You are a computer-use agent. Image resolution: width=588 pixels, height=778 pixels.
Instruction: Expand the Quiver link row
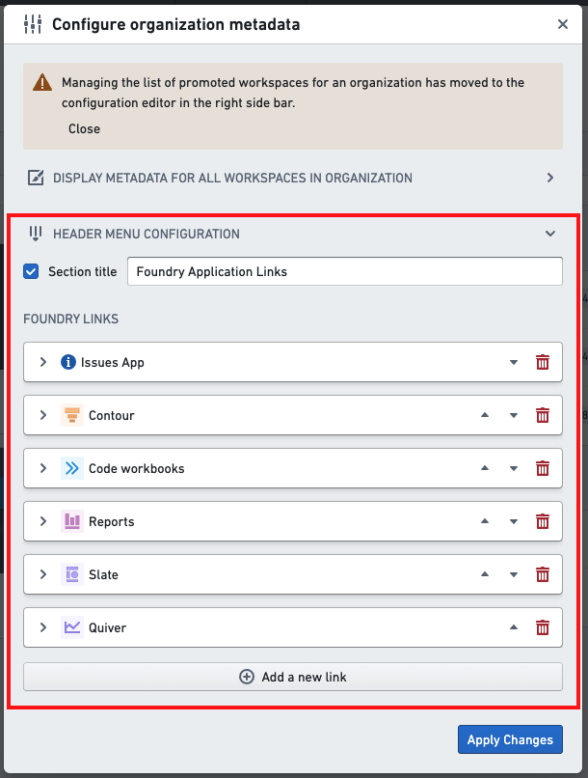tap(43, 627)
